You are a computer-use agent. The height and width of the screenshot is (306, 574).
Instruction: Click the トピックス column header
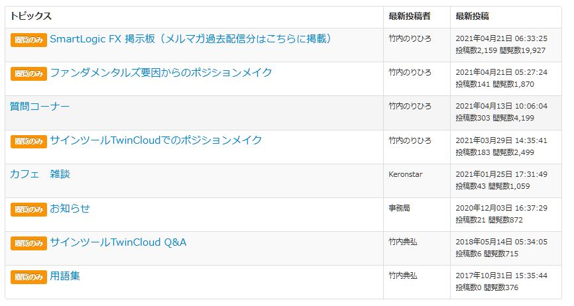coord(30,16)
